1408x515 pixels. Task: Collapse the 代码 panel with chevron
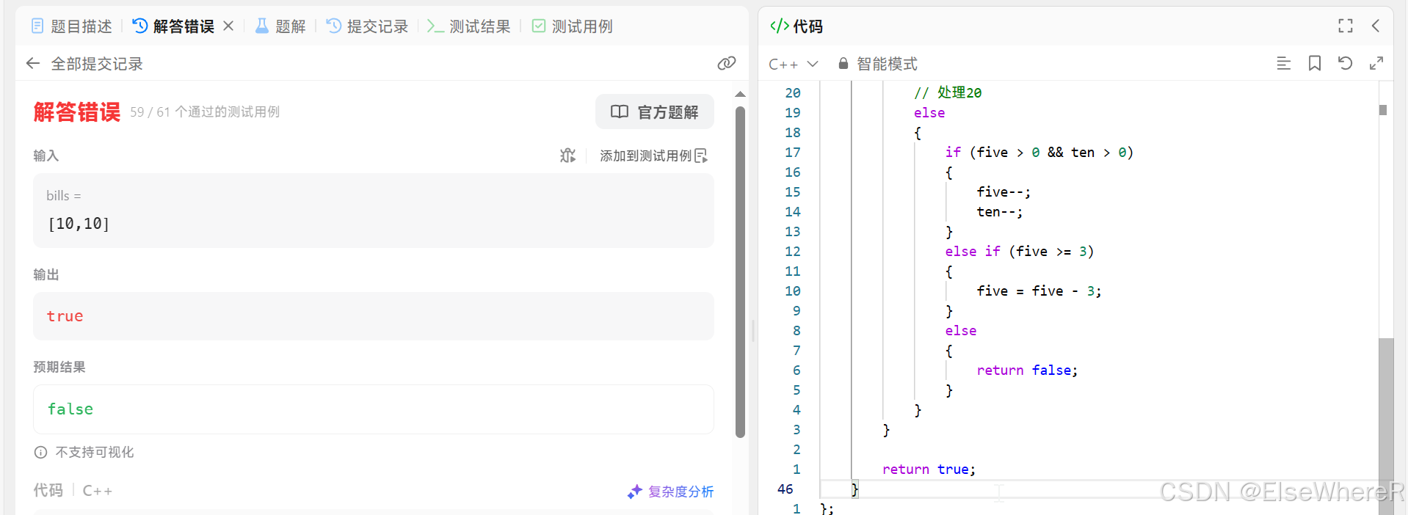coord(1376,26)
